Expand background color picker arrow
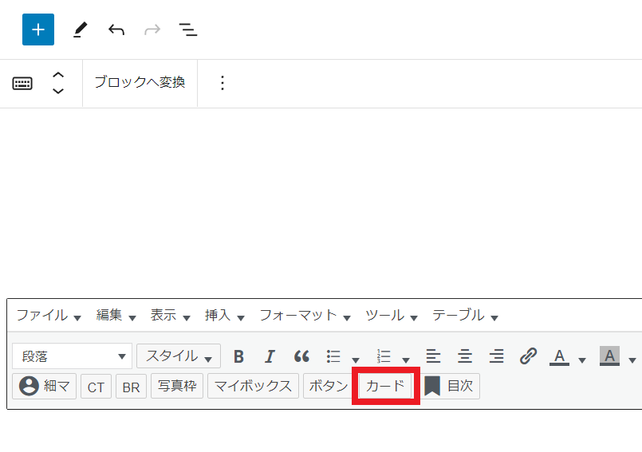Screen dimensions: 642x452 pos(632,360)
